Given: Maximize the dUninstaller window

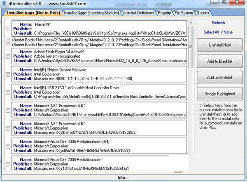Looking at the screenshot, I should [x=224, y=2].
